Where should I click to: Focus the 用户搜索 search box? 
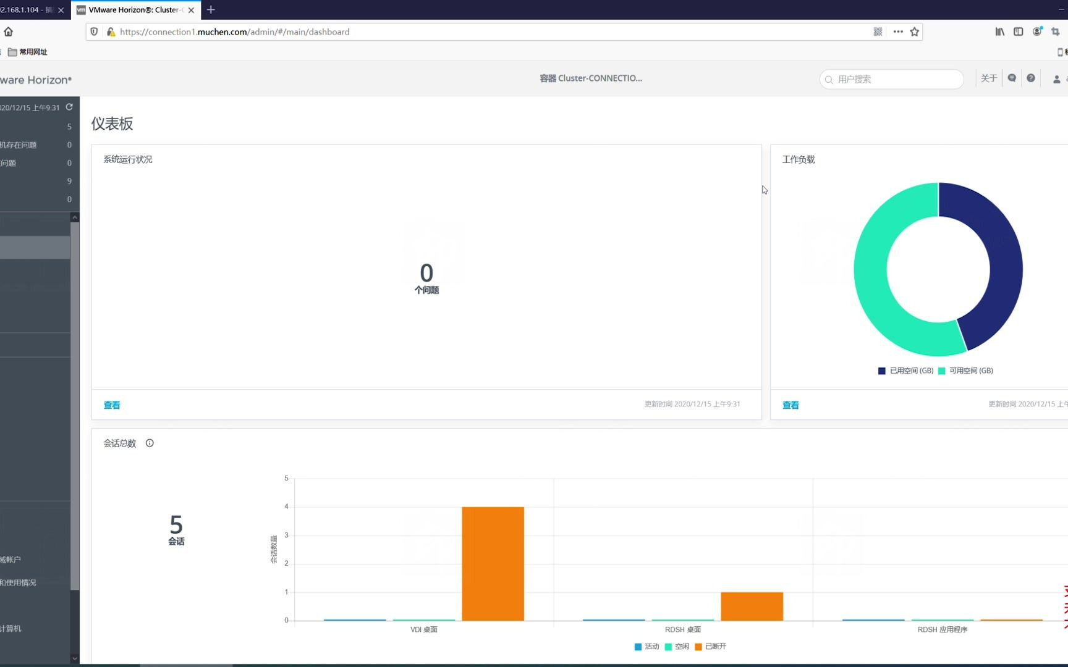(892, 79)
